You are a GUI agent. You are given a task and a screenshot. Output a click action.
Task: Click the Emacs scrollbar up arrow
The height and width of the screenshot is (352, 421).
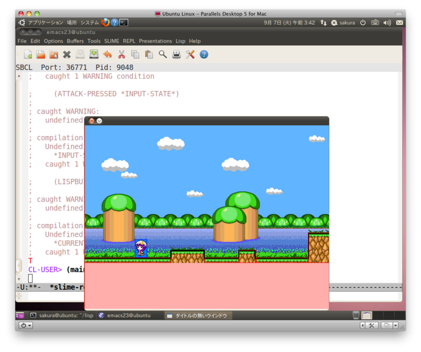pos(19,76)
